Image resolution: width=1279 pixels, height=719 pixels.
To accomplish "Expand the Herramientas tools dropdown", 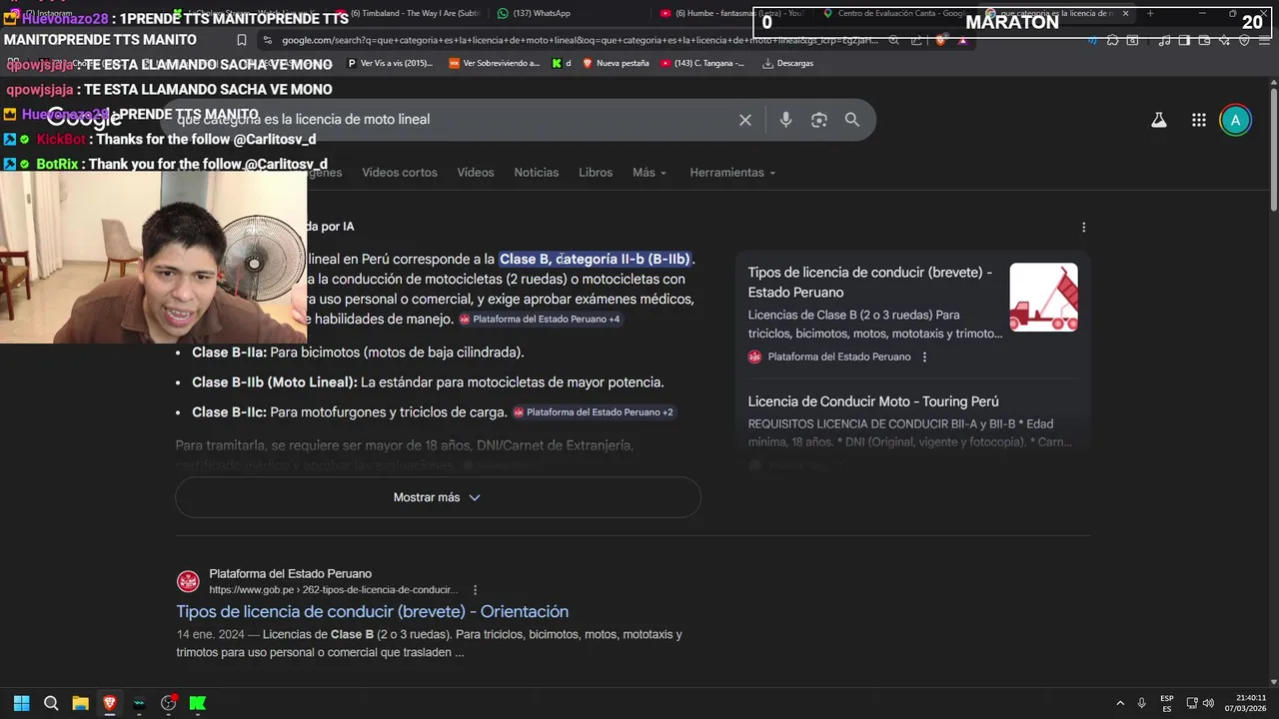I will 732,173.
